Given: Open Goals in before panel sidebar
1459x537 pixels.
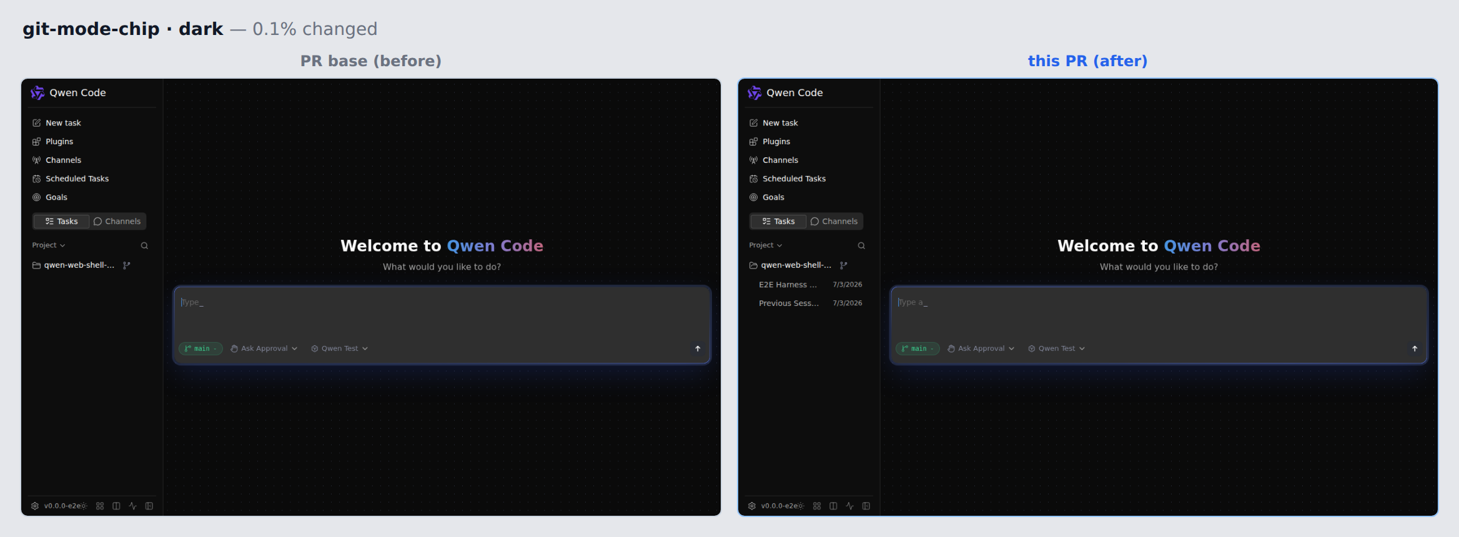Looking at the screenshot, I should point(91,197).
